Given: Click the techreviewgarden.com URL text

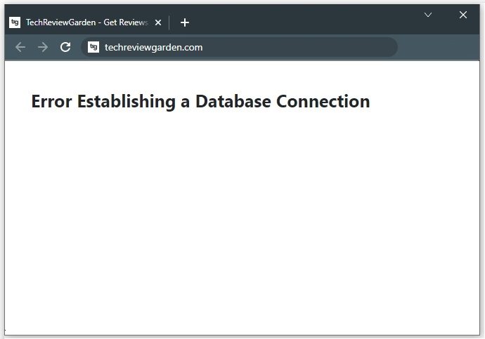Looking at the screenshot, I should coord(153,47).
